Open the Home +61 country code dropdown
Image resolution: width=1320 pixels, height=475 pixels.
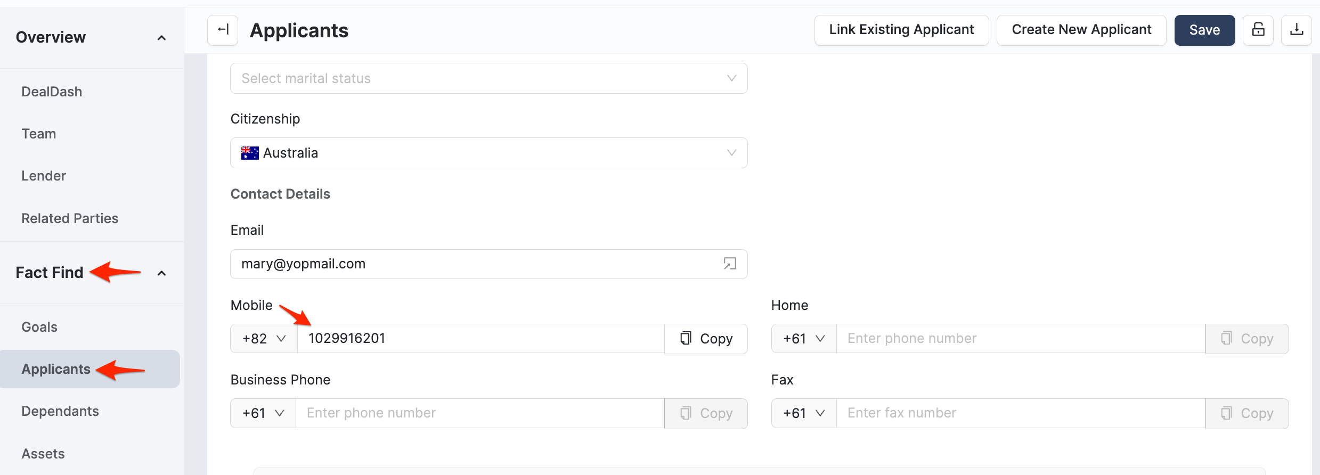pos(803,339)
